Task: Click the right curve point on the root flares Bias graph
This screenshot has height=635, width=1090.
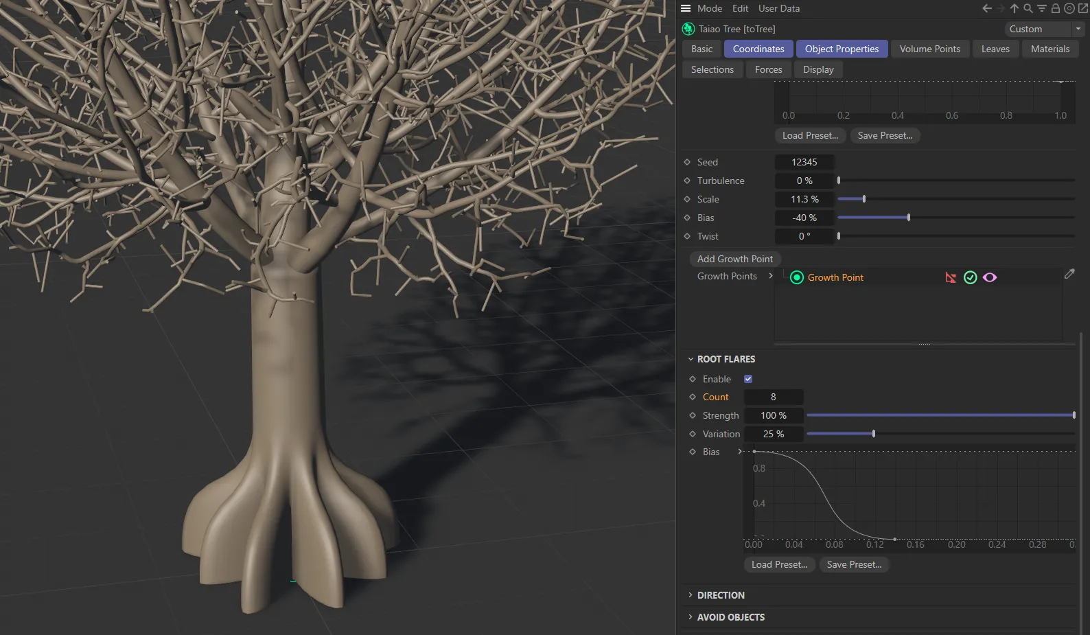Action: 895,539
